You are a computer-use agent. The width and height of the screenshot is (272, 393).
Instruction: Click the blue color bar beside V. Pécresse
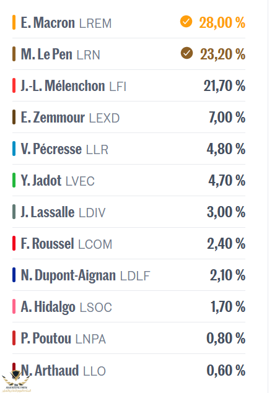pyautogui.click(x=14, y=149)
